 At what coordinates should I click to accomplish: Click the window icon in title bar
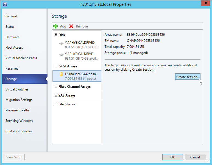[5, 4]
